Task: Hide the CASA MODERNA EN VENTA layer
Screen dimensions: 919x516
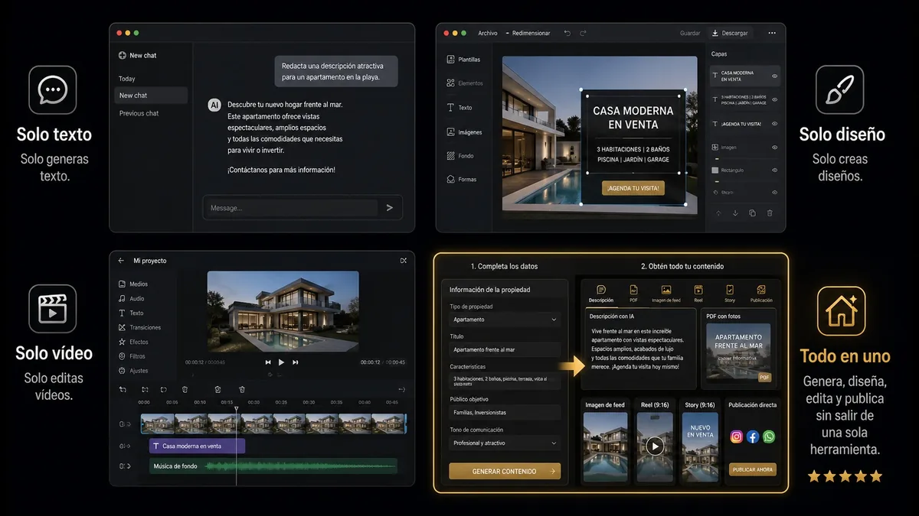Action: pyautogui.click(x=774, y=76)
